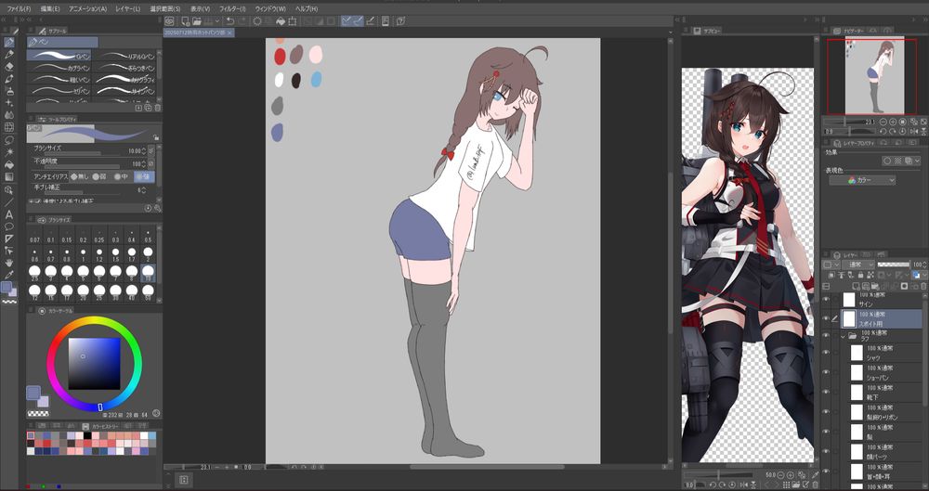The height and width of the screenshot is (491, 929).
Task: Set anti-aliasing to 中
Action: (121, 176)
